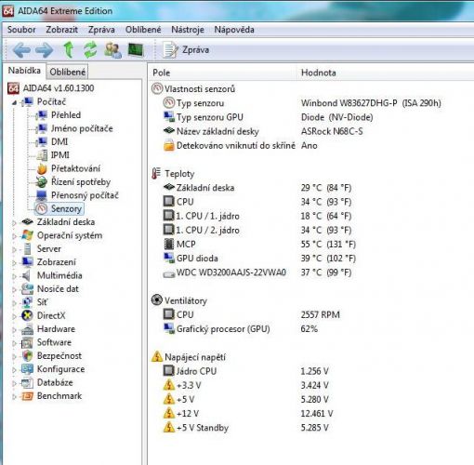Click the chassis intrusion lock icon
Screen dimensions: 474x465
point(169,145)
